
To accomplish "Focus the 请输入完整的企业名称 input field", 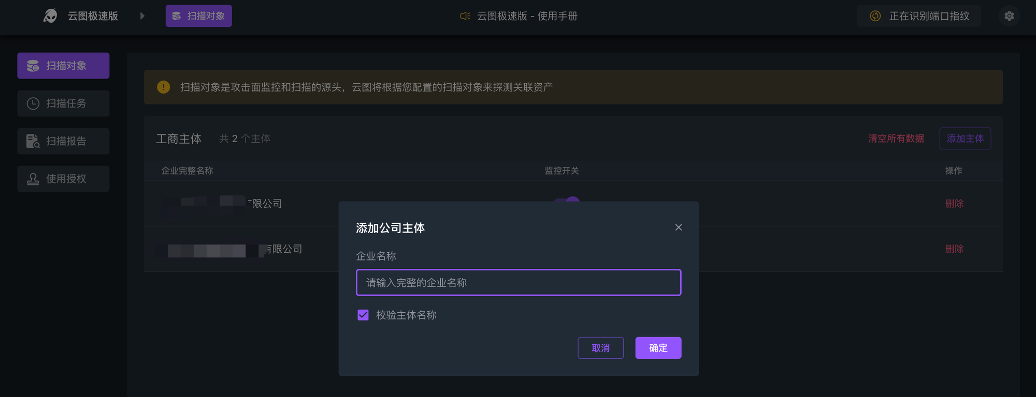I will tap(518, 283).
